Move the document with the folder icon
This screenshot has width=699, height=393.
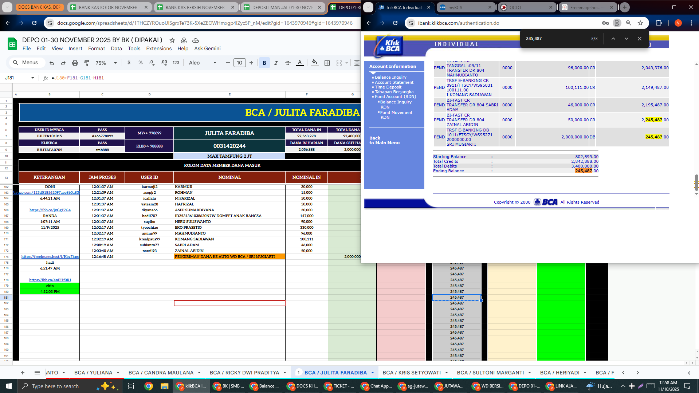[x=184, y=40]
